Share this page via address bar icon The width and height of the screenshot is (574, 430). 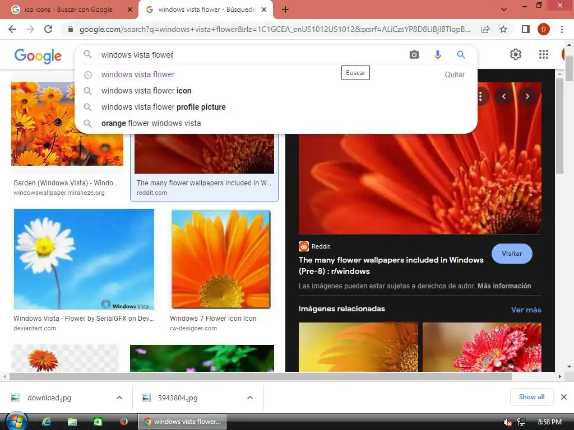pyautogui.click(x=485, y=29)
